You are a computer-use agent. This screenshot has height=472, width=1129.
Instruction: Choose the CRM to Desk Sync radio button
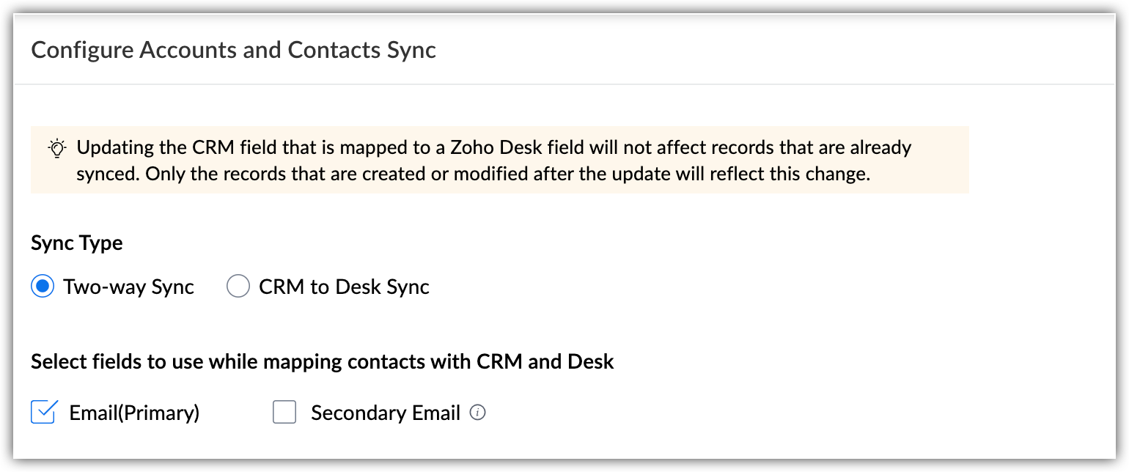coord(238,287)
